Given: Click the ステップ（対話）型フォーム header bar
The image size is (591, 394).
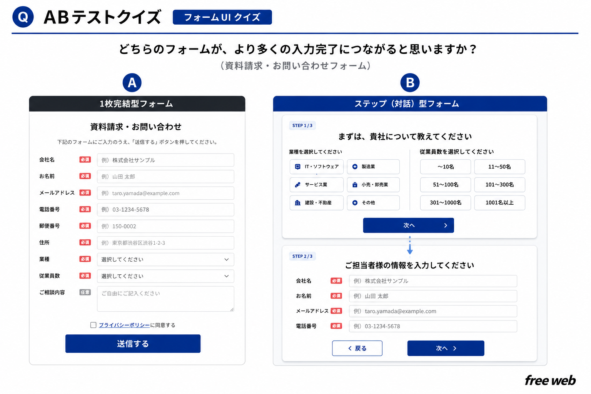Looking at the screenshot, I should click(410, 104).
